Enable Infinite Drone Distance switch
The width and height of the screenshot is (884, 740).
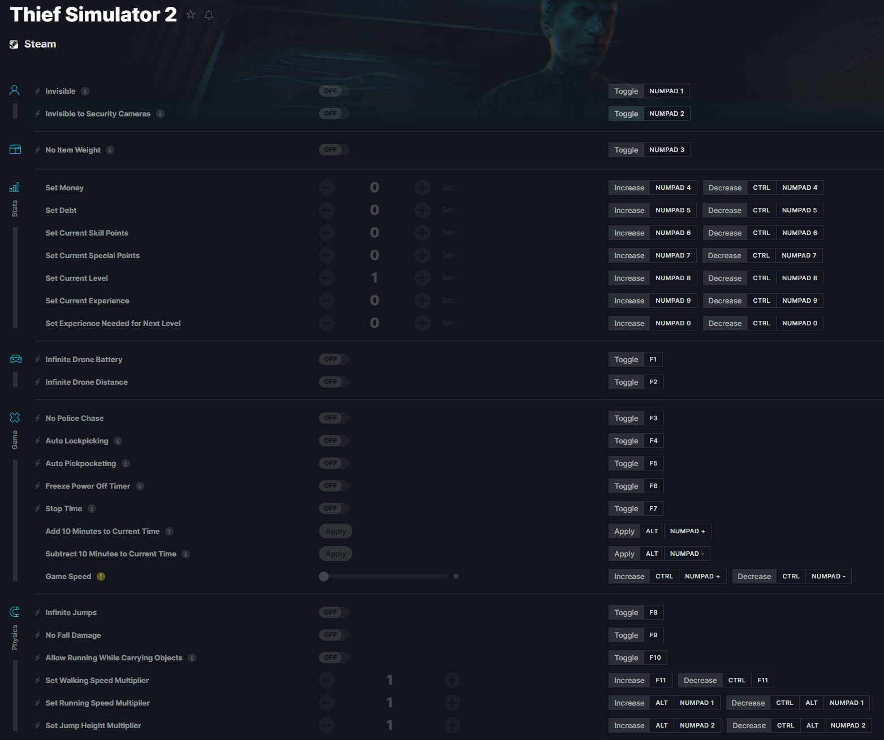coord(334,382)
